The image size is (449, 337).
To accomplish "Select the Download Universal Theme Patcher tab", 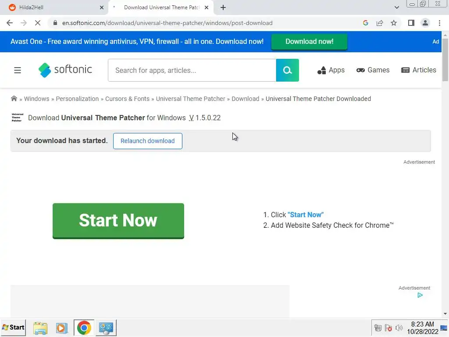I will pos(161,7).
